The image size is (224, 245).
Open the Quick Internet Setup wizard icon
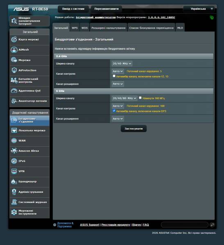(x=14, y=21)
